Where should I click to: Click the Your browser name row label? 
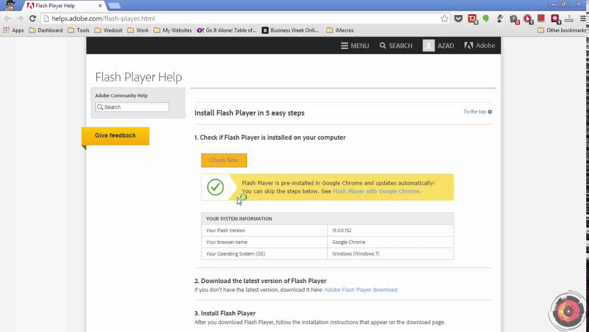pyautogui.click(x=227, y=242)
